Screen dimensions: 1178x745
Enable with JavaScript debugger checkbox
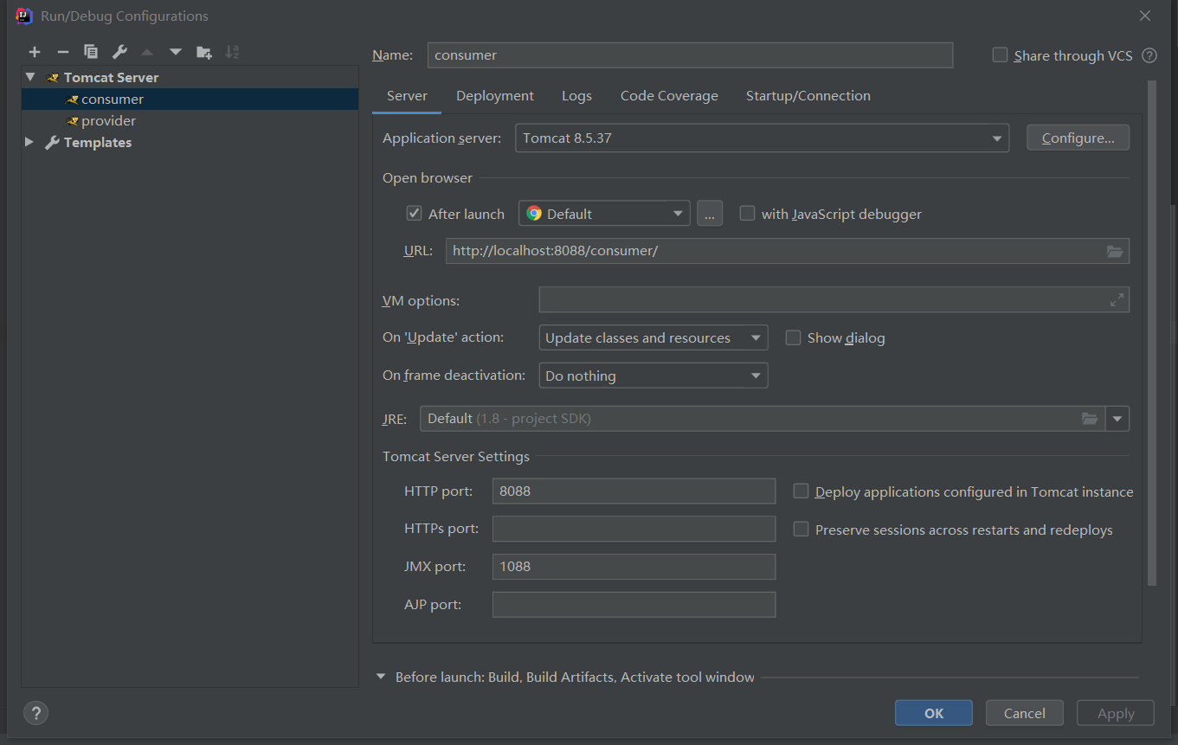[747, 214]
